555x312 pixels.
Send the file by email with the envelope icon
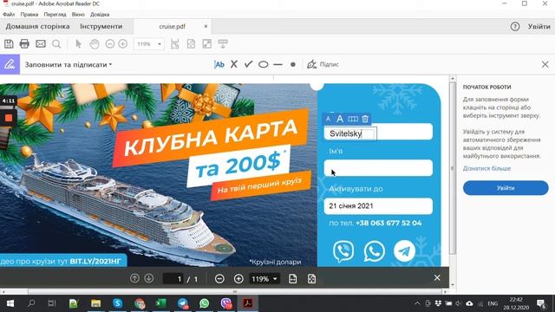click(41, 44)
